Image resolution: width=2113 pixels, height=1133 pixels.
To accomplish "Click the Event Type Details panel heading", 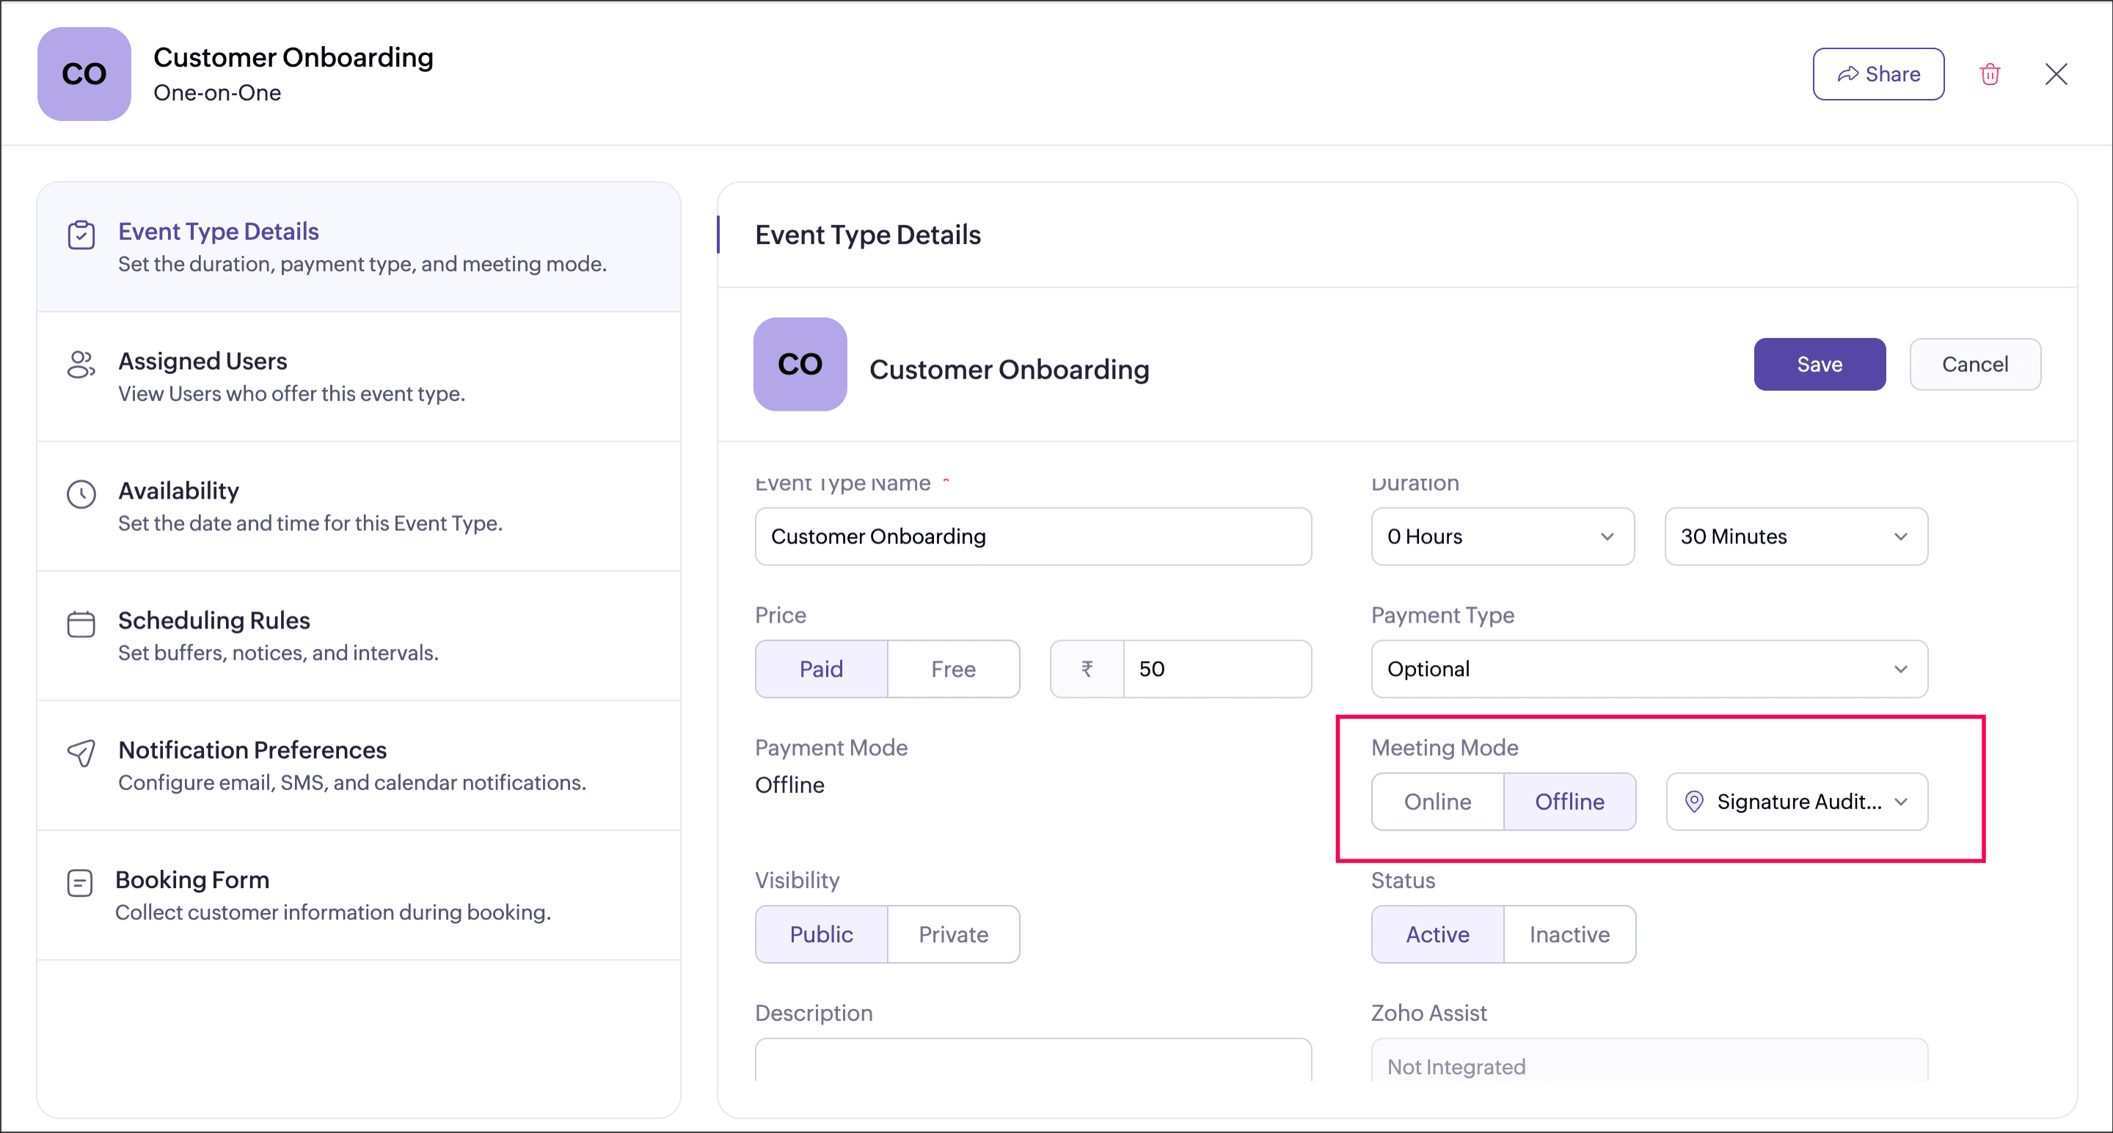I will pos(867,235).
